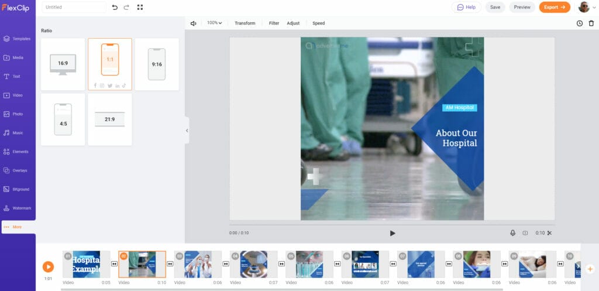Screen dimensions: 599x291
Task: Open the user profile avatar
Action: click(x=584, y=7)
